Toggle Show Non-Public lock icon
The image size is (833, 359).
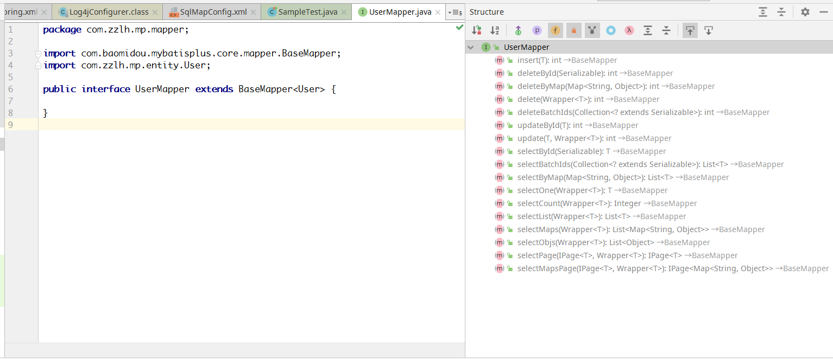573,31
